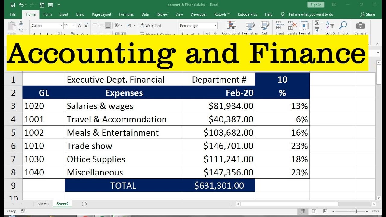Image resolution: width=386 pixels, height=217 pixels.
Task: Click the Camera tool icon
Action: [360, 26]
